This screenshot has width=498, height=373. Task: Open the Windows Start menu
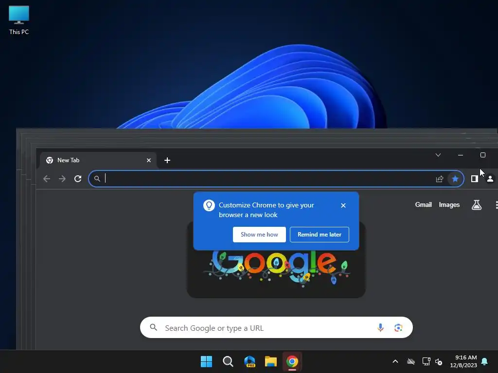[206, 361]
